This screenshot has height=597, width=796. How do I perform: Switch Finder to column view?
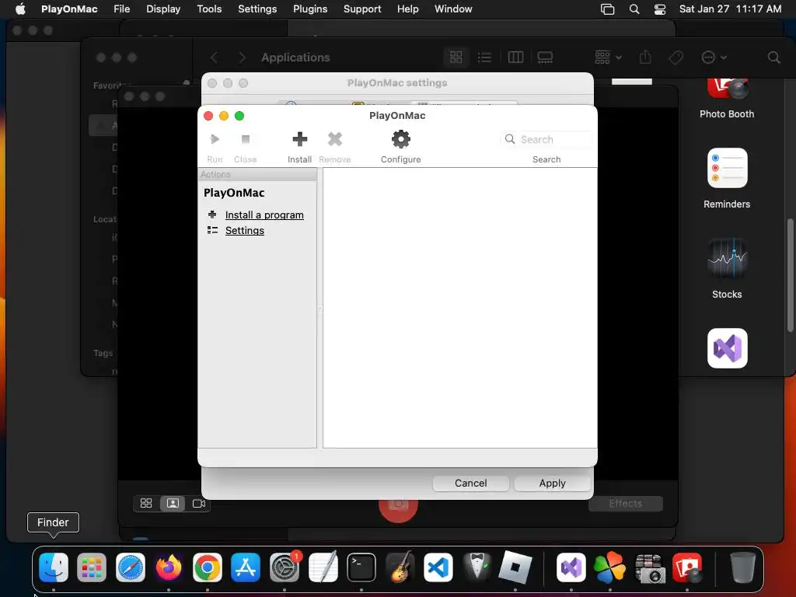[515, 57]
